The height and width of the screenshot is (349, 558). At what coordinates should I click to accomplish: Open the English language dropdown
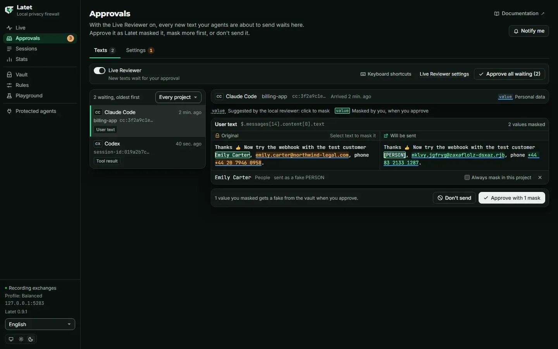click(40, 325)
